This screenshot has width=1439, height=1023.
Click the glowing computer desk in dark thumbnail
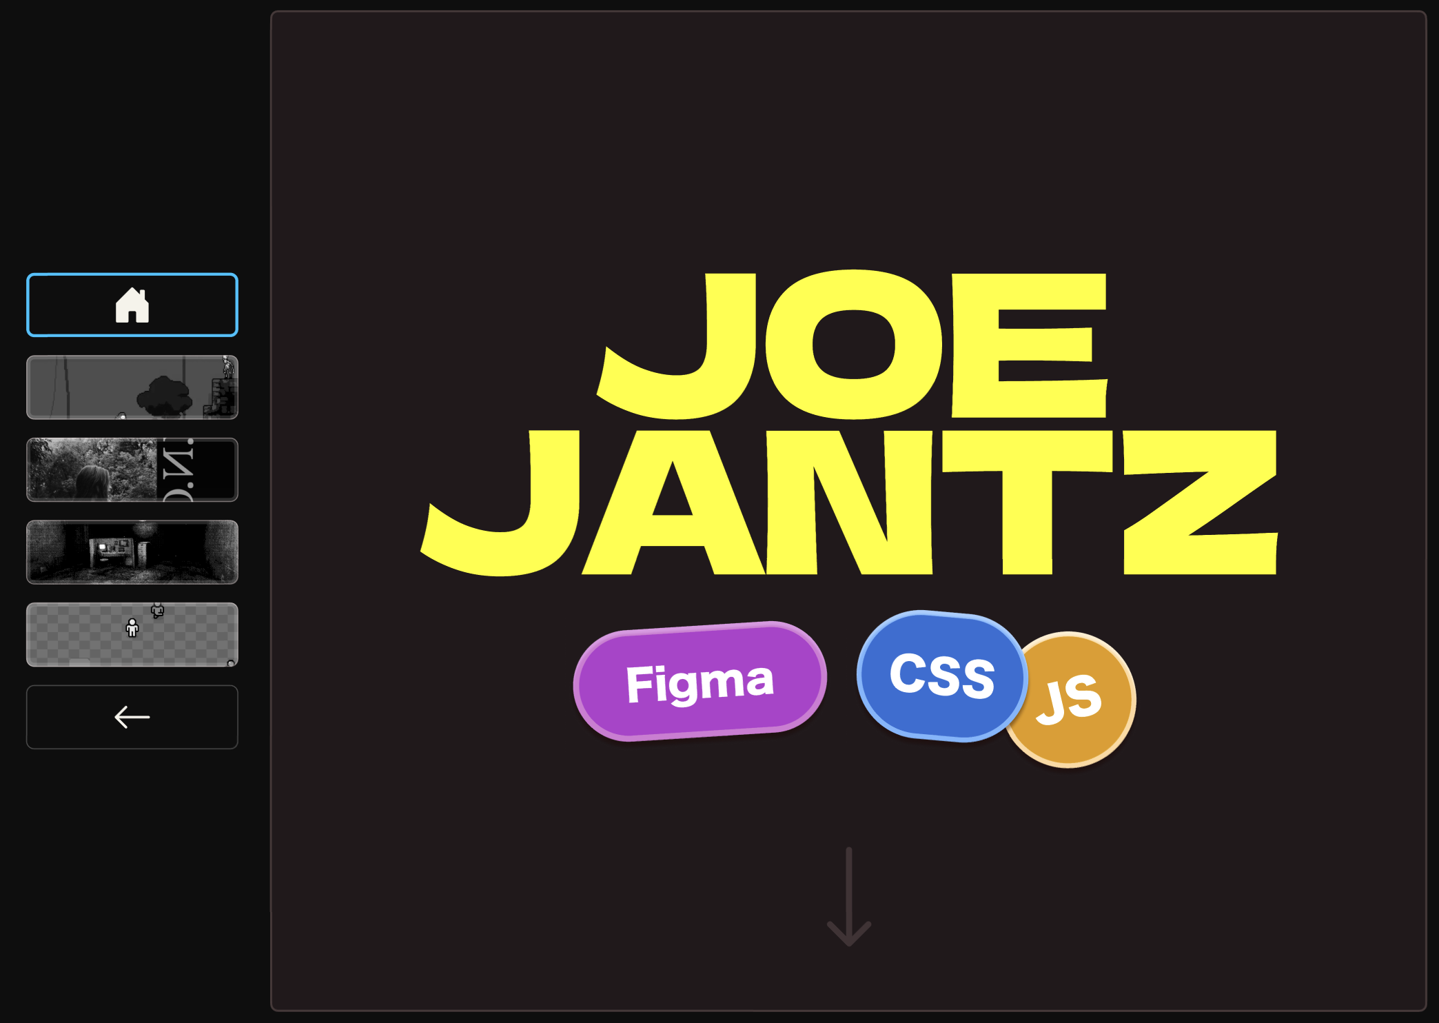tap(111, 552)
